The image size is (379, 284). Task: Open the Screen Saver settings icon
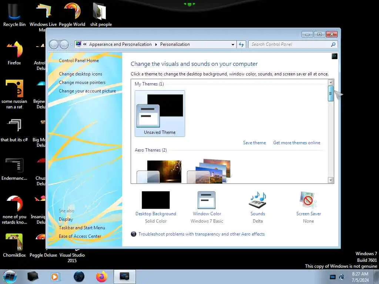pos(308,200)
